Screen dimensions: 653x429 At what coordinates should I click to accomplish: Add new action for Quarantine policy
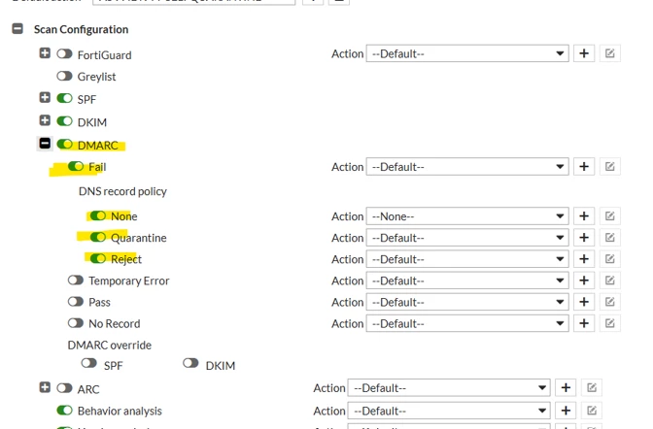(x=584, y=237)
